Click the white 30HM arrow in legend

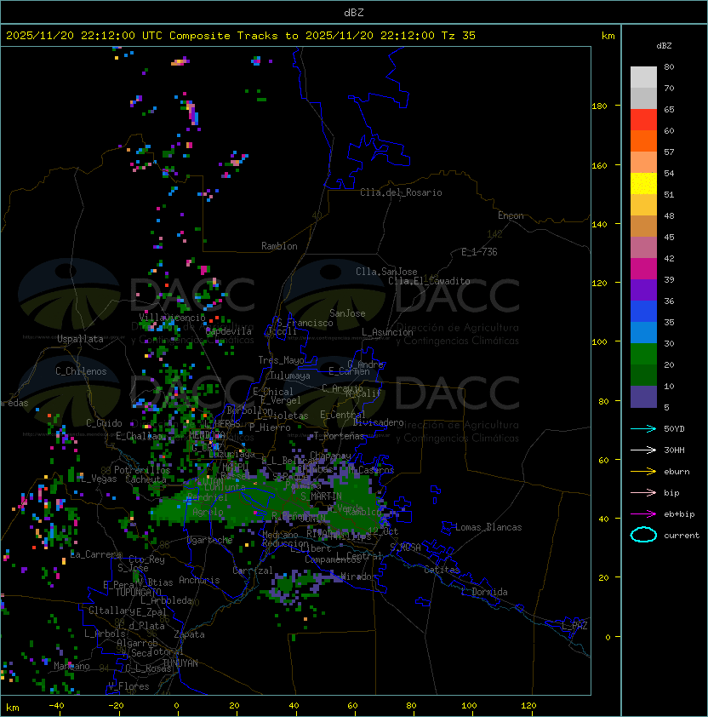pos(643,450)
